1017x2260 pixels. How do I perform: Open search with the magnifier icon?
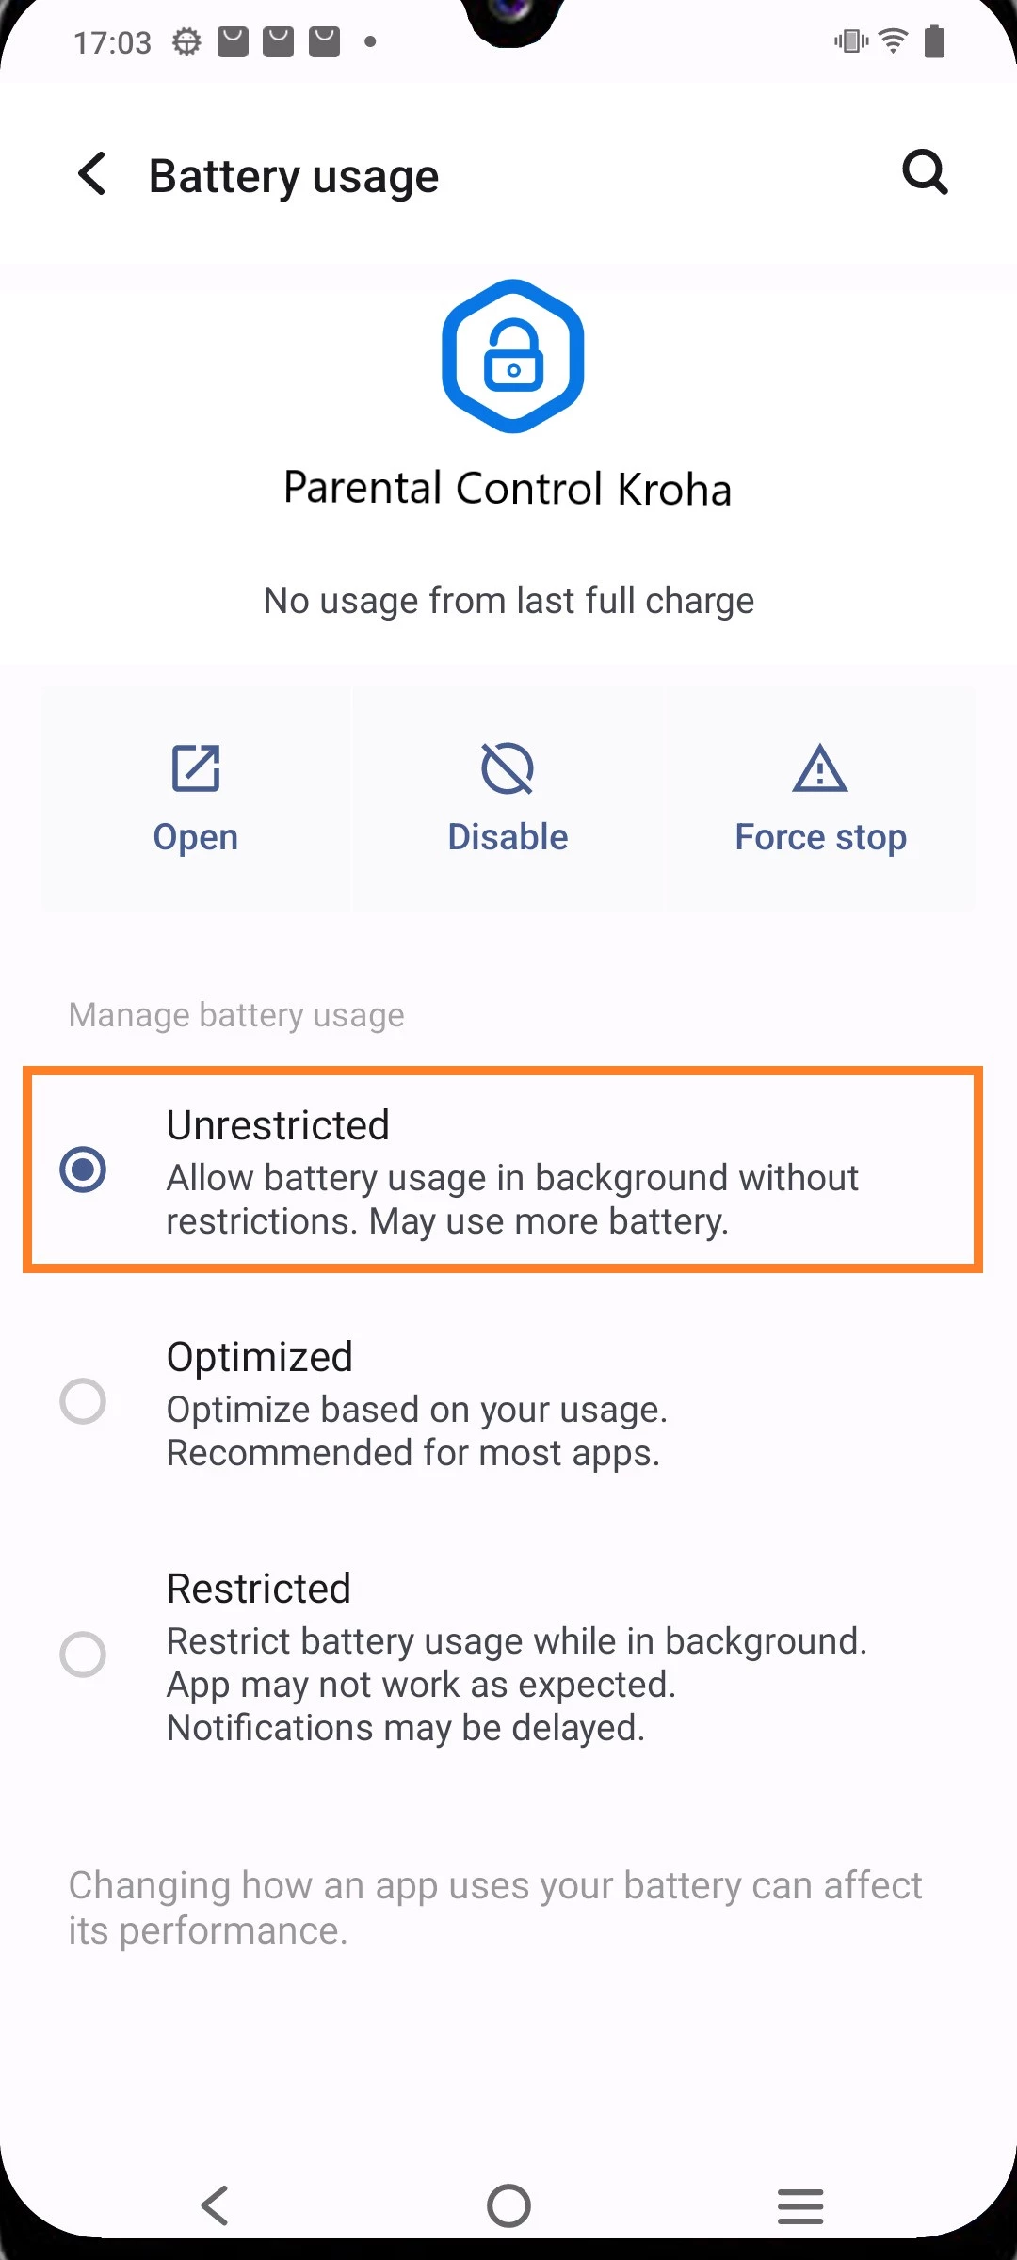925,172
